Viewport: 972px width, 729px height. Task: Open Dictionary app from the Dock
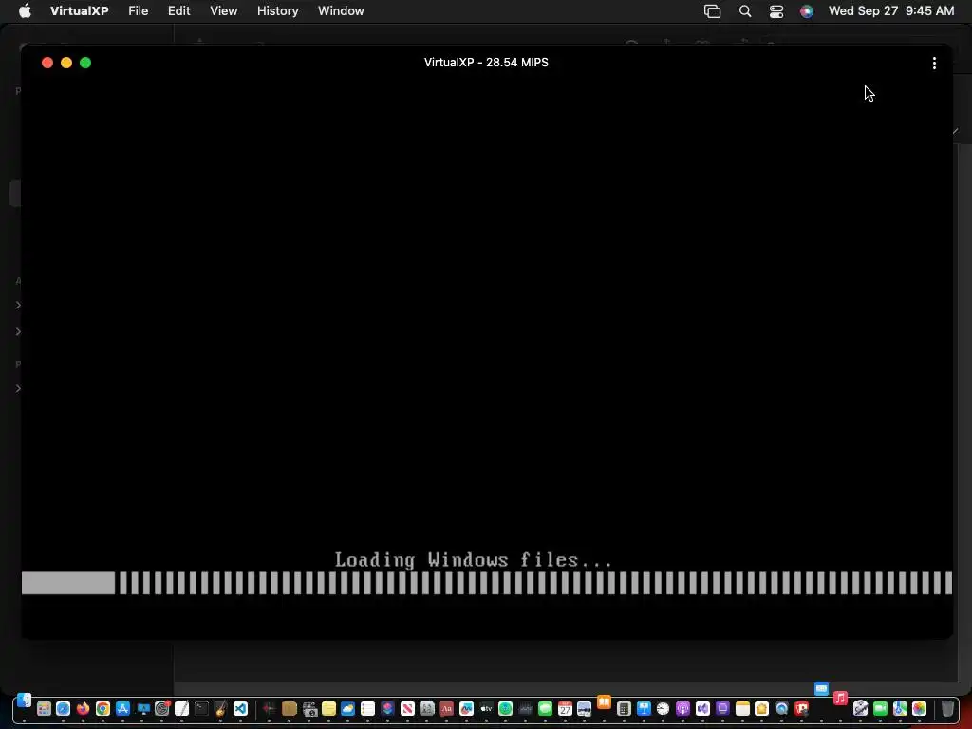(x=446, y=708)
